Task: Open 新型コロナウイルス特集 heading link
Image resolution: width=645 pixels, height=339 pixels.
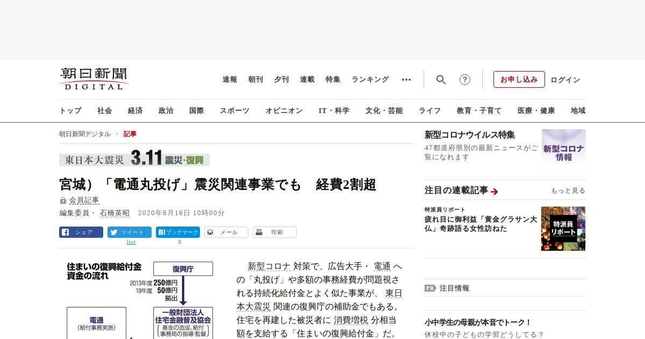Action: click(470, 135)
